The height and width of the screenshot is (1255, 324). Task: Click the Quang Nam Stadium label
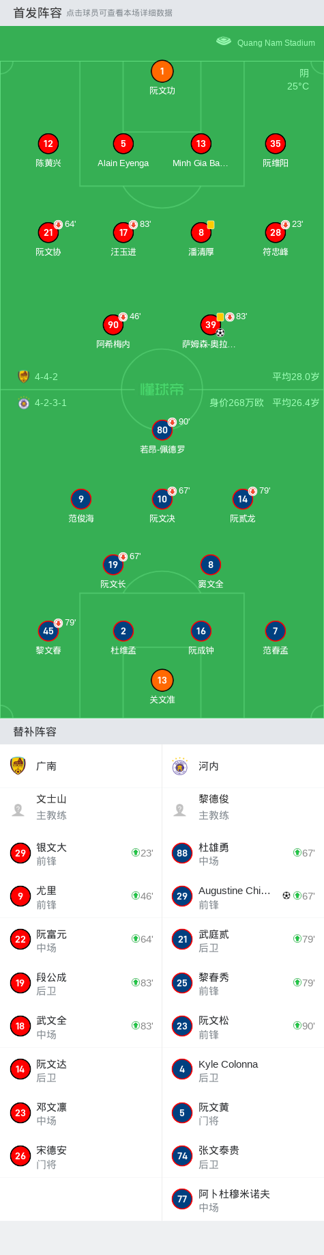click(276, 42)
